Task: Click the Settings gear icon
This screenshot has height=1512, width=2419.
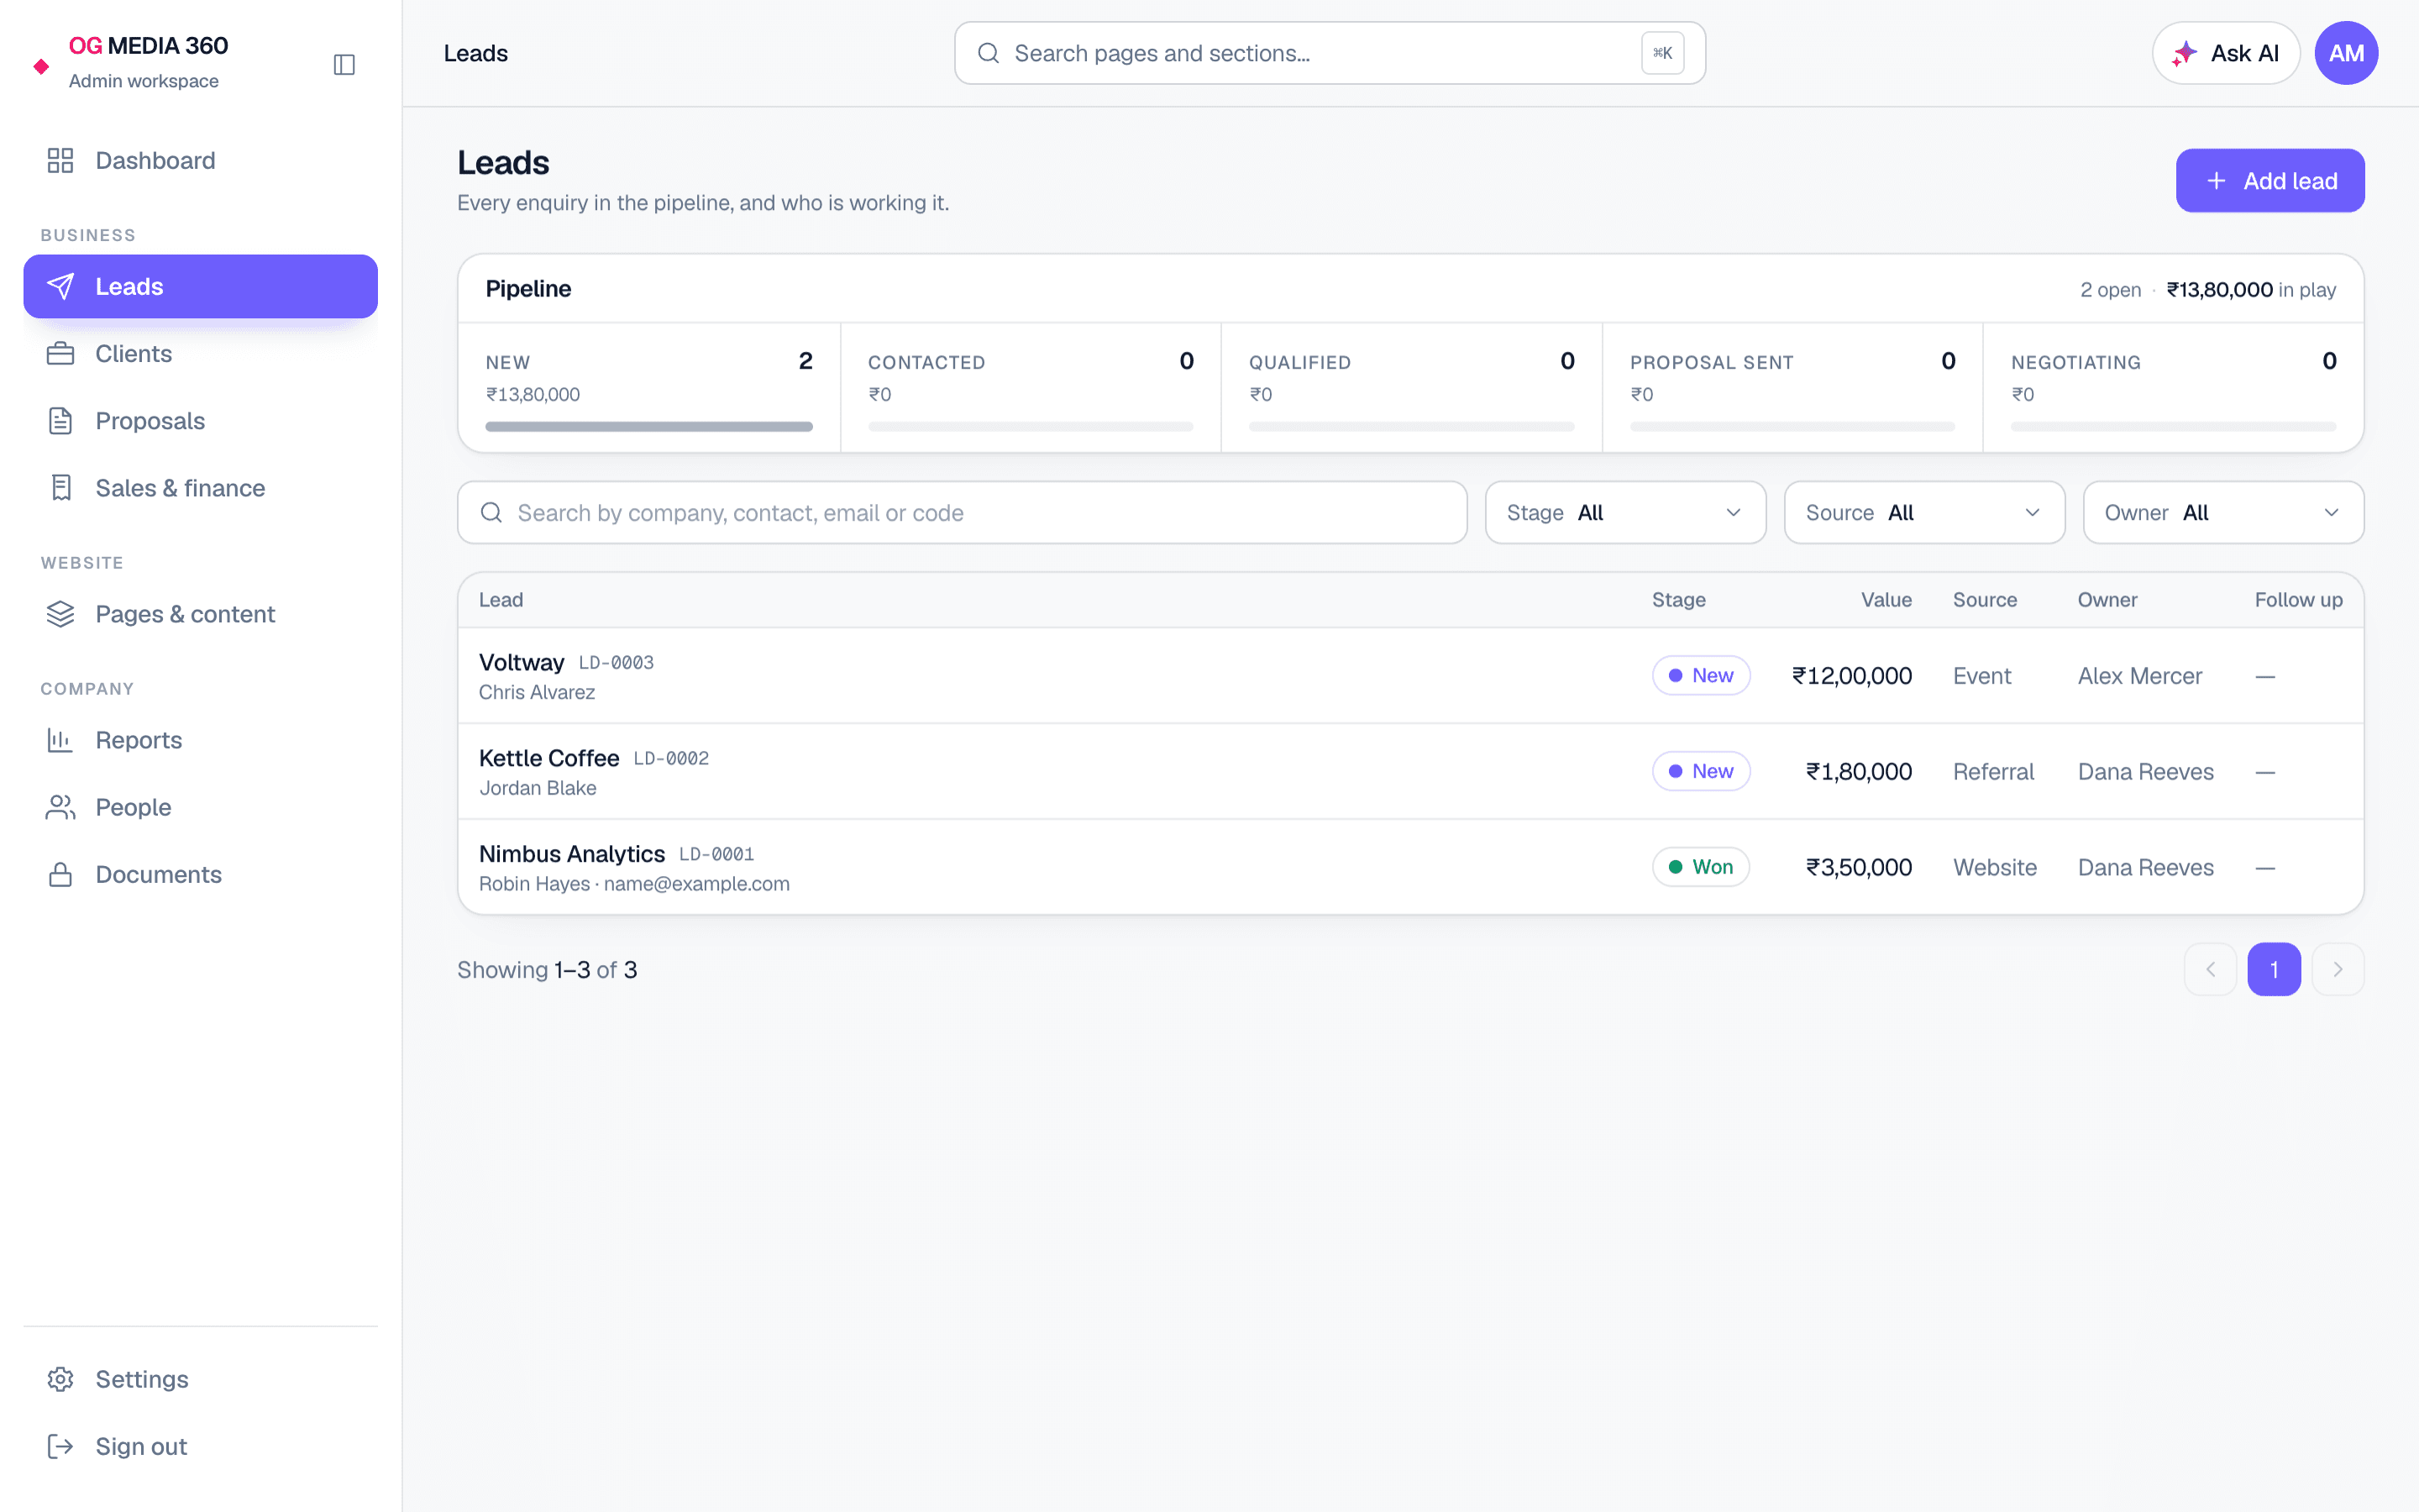Action: (x=60, y=1379)
